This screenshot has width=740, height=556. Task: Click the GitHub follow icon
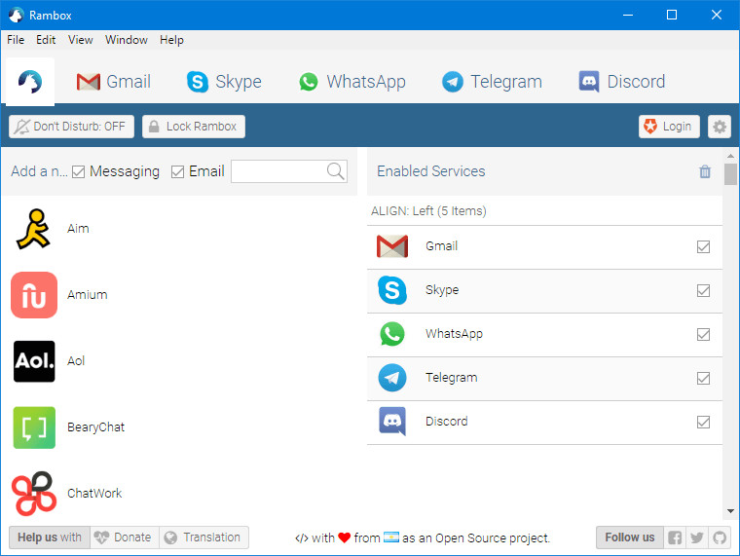click(720, 537)
